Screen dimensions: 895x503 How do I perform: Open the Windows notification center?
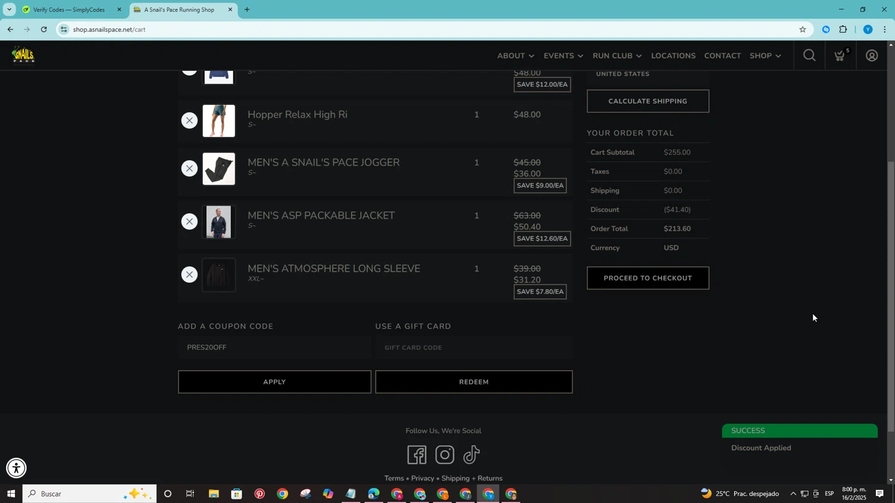880,493
